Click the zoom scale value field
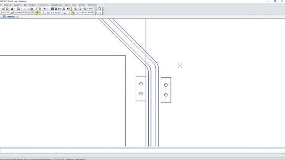 coord(90,9)
